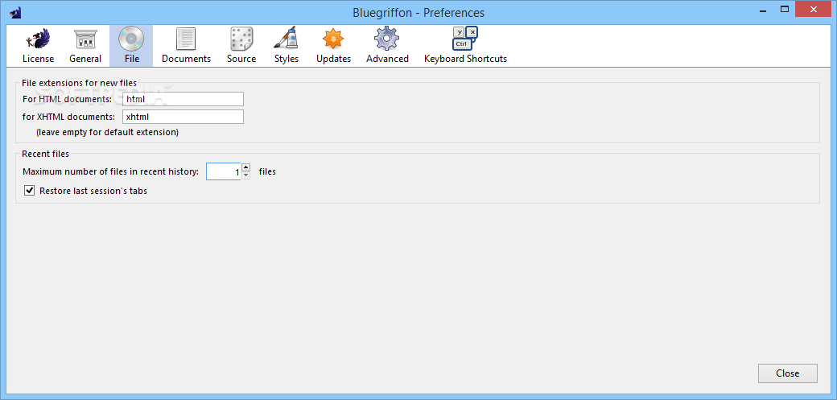The image size is (837, 400).
Task: Click 'Maximum number of files in recent history:' label
Action: tap(111, 172)
